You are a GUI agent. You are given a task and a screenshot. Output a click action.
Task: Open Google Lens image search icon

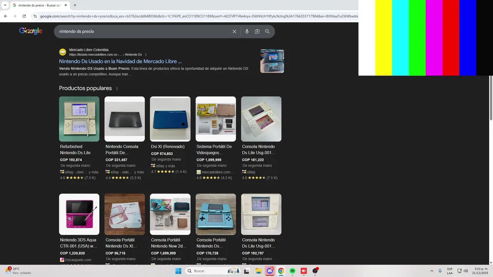coord(257,32)
